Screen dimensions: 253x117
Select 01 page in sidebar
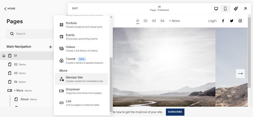(27, 56)
